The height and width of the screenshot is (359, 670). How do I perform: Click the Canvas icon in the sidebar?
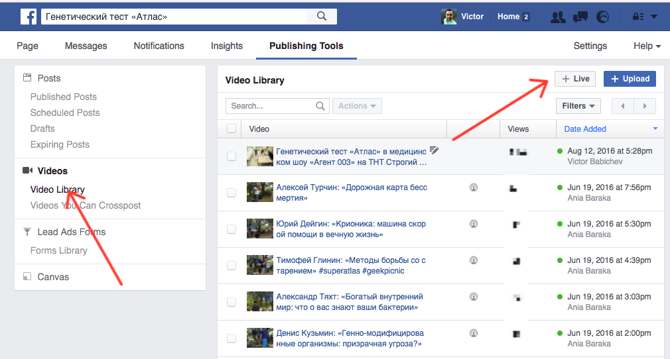27,276
